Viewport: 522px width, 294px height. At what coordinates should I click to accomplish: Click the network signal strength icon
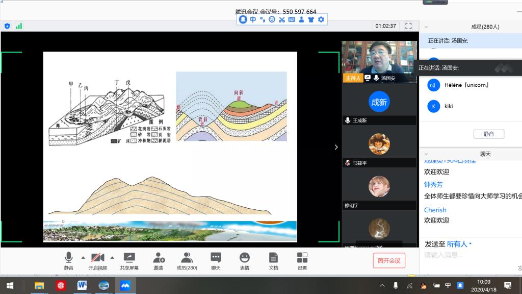[x=19, y=26]
